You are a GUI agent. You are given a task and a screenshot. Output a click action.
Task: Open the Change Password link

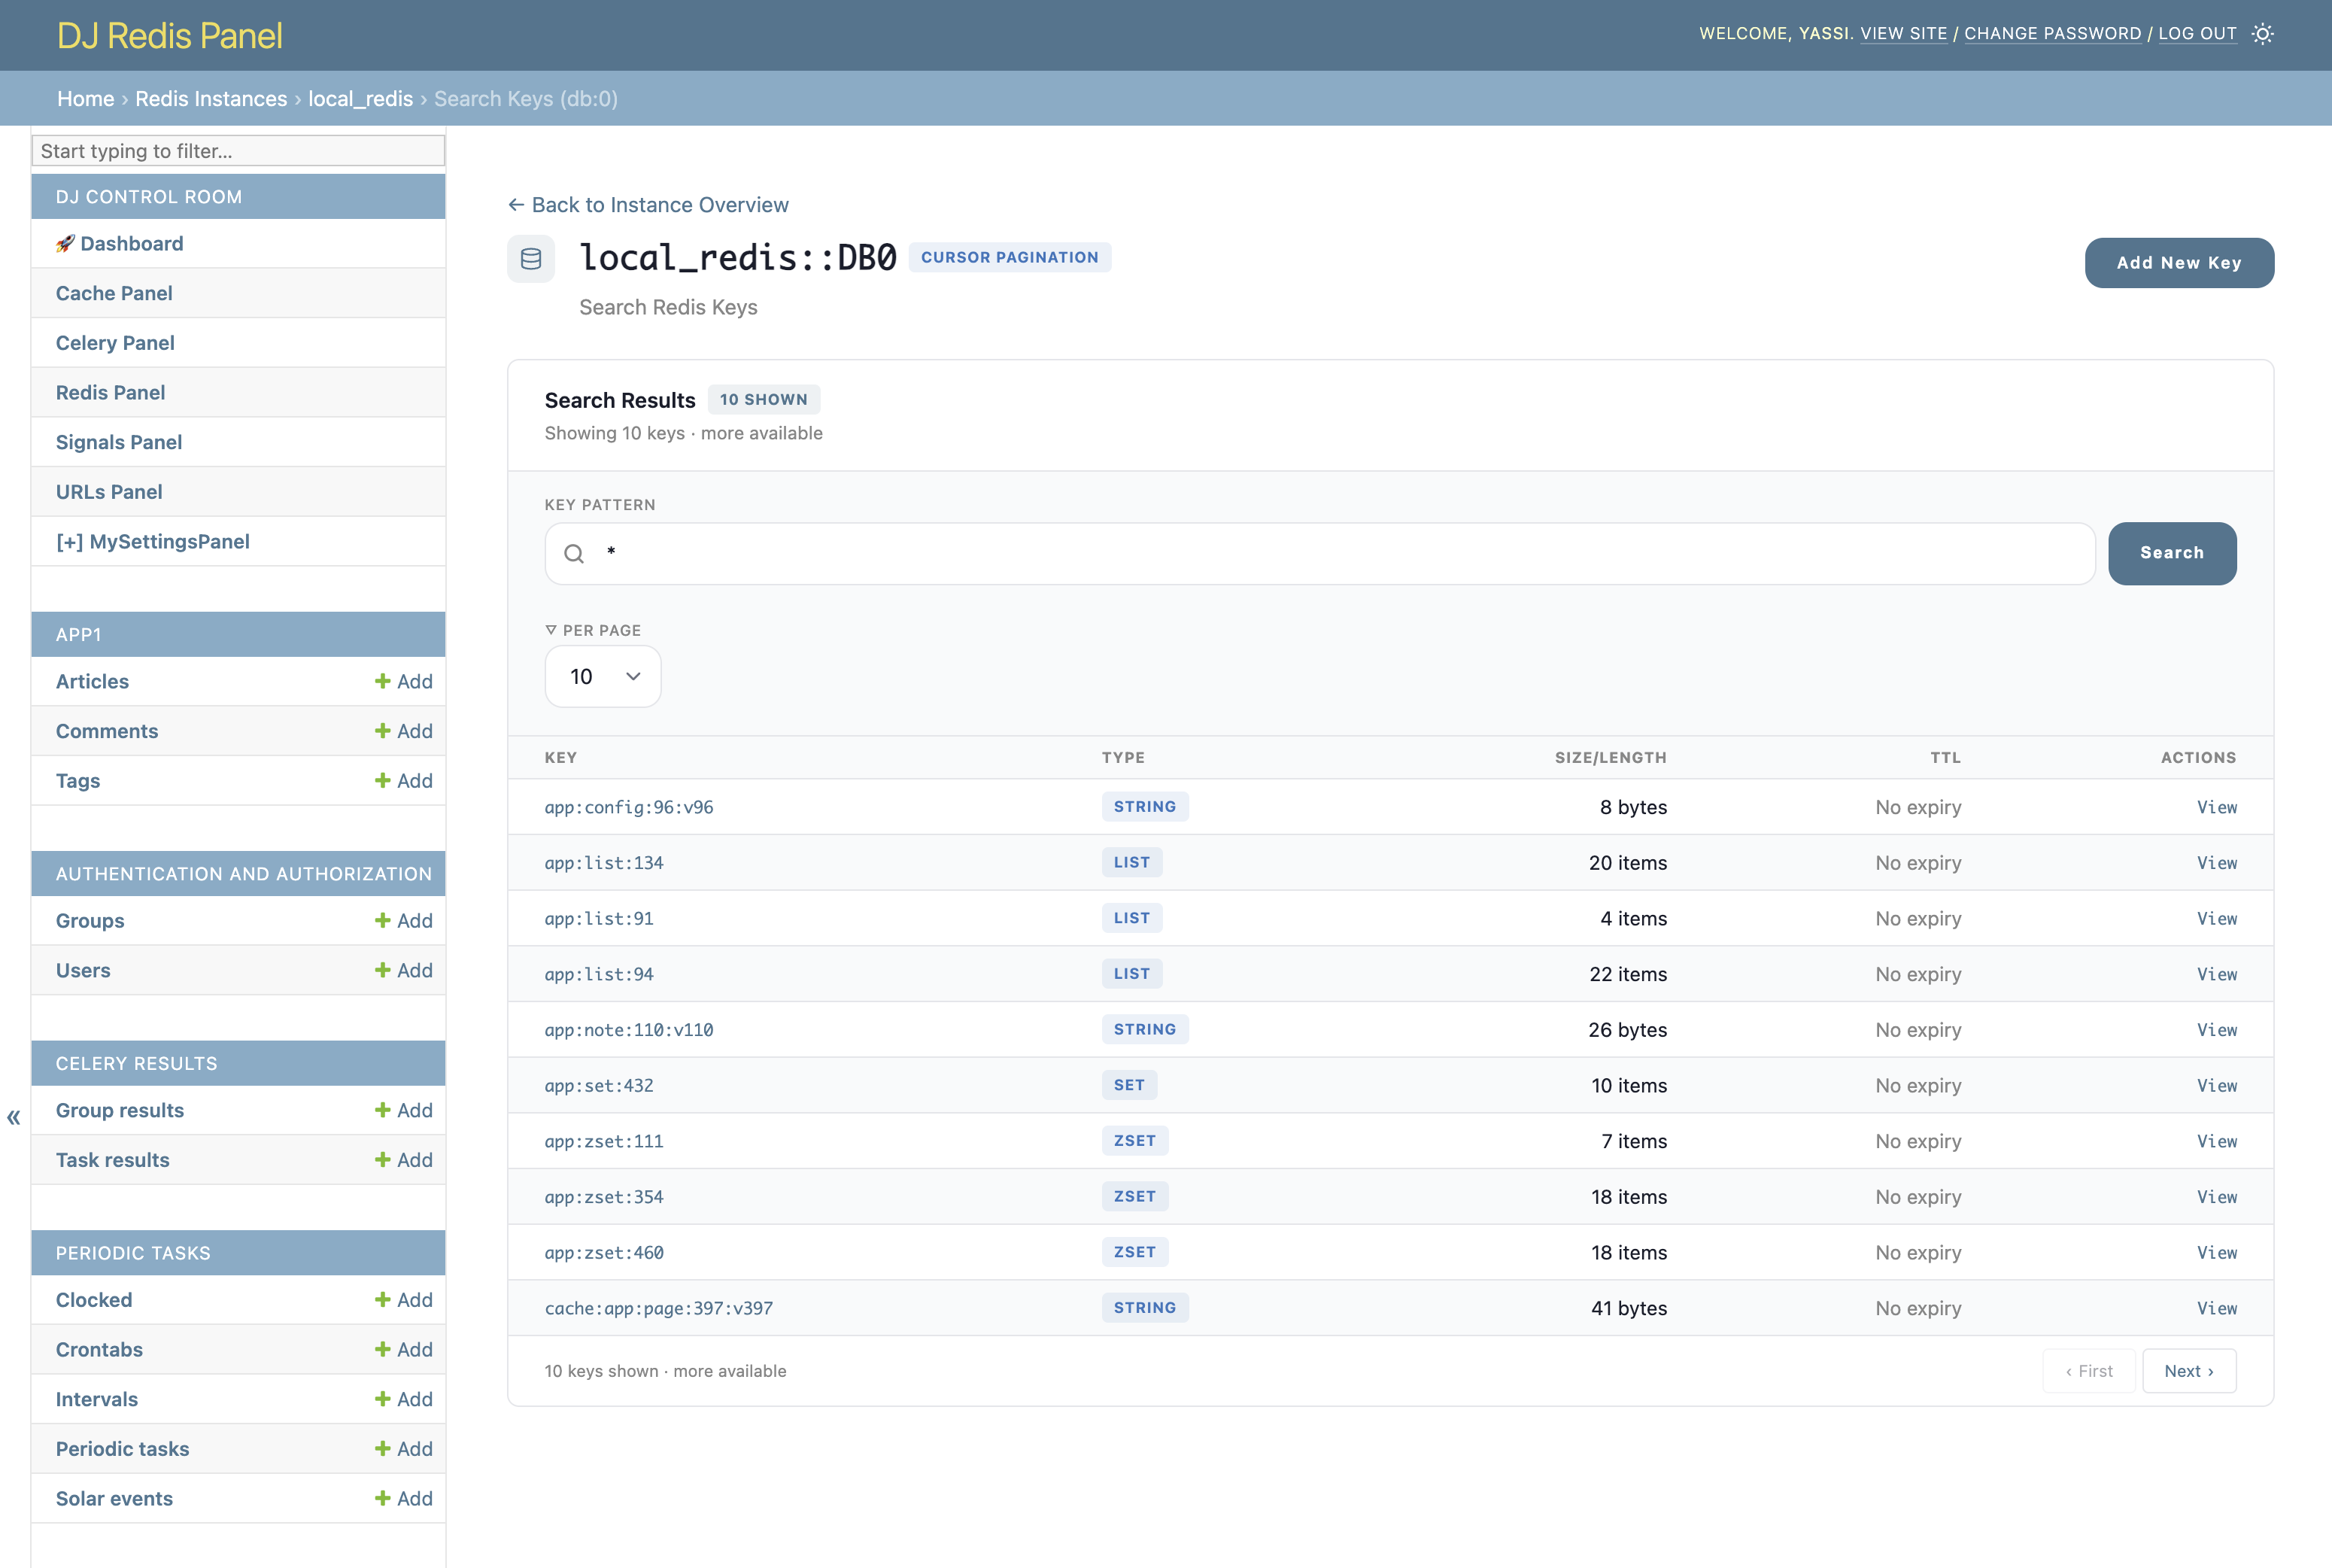tap(2053, 33)
